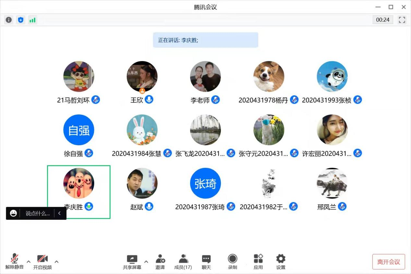This screenshot has width=411, height=274.
Task: Click 共享屏幕 share screen button
Action: click(132, 261)
